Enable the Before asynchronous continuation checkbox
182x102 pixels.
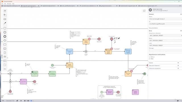point(150,57)
